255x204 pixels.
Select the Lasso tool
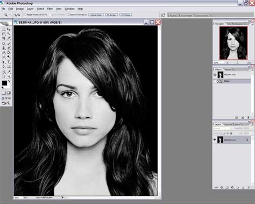point(4,34)
